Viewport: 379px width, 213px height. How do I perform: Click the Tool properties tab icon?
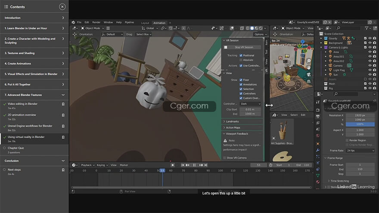(x=318, y=102)
